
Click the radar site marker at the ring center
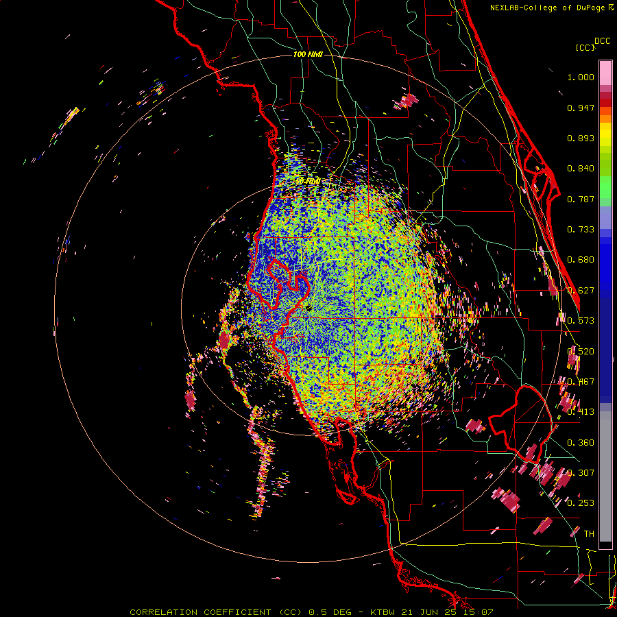(308, 308)
